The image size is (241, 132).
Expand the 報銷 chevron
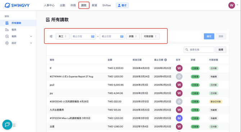[31, 36]
